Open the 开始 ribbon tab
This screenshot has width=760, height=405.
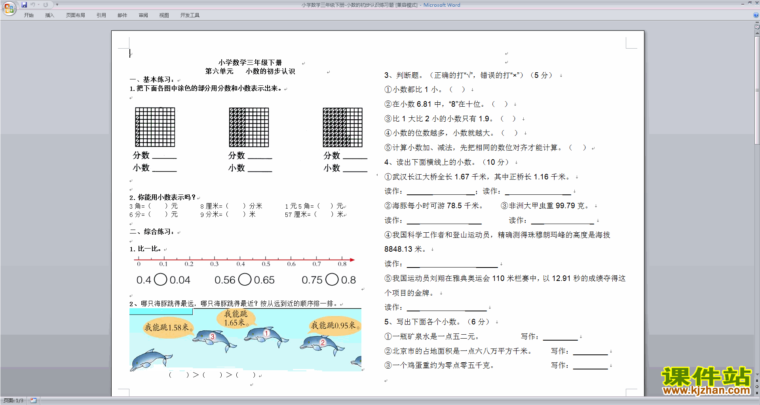point(29,15)
